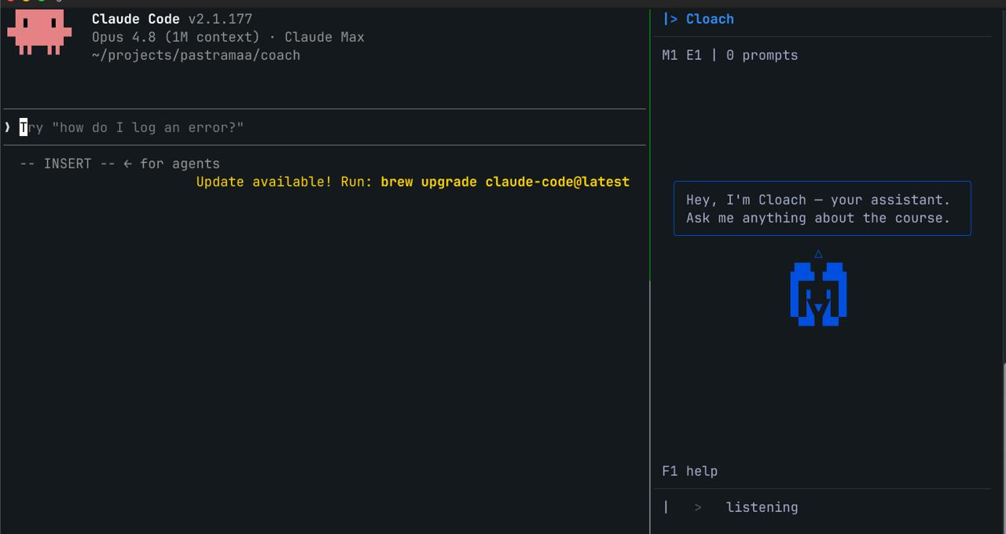Click the Cloach panel header title
Viewport: 1006px width, 534px height.
click(x=710, y=19)
